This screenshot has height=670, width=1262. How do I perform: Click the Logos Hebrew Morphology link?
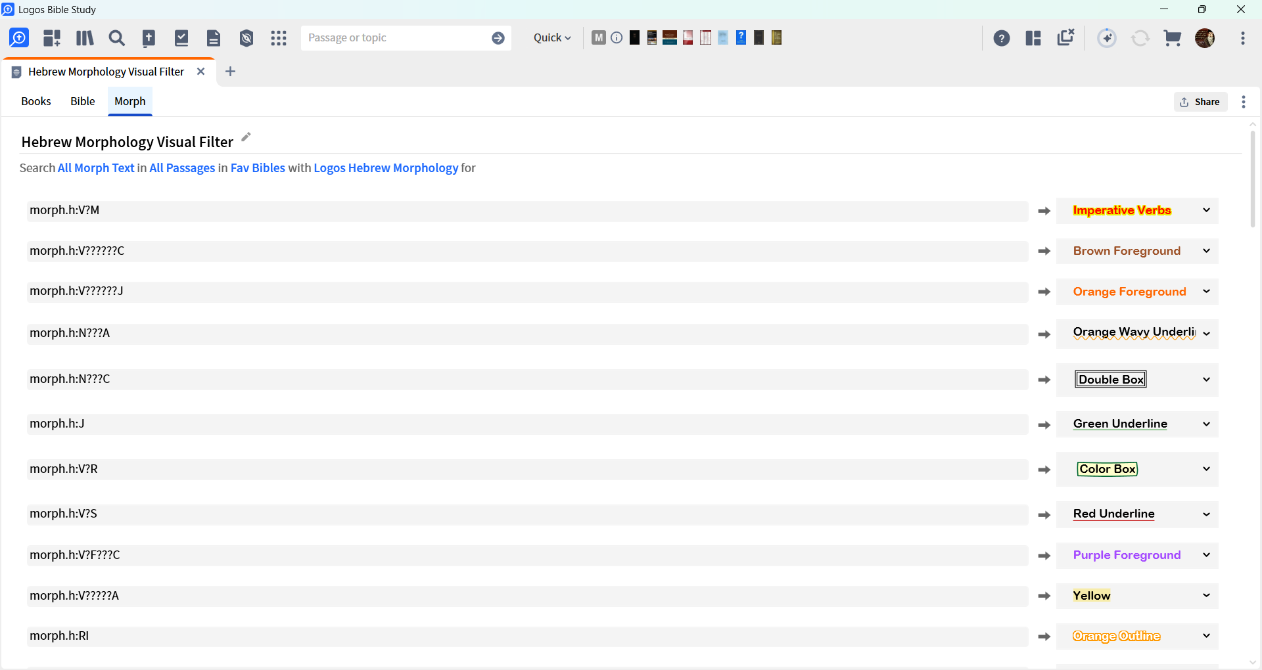[x=386, y=168]
